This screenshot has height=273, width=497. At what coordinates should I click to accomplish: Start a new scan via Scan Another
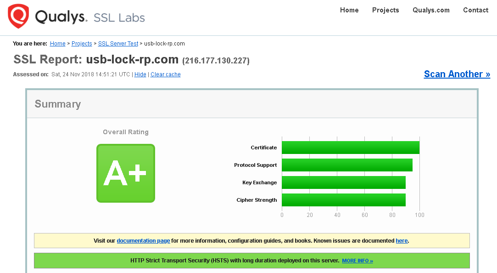point(457,74)
